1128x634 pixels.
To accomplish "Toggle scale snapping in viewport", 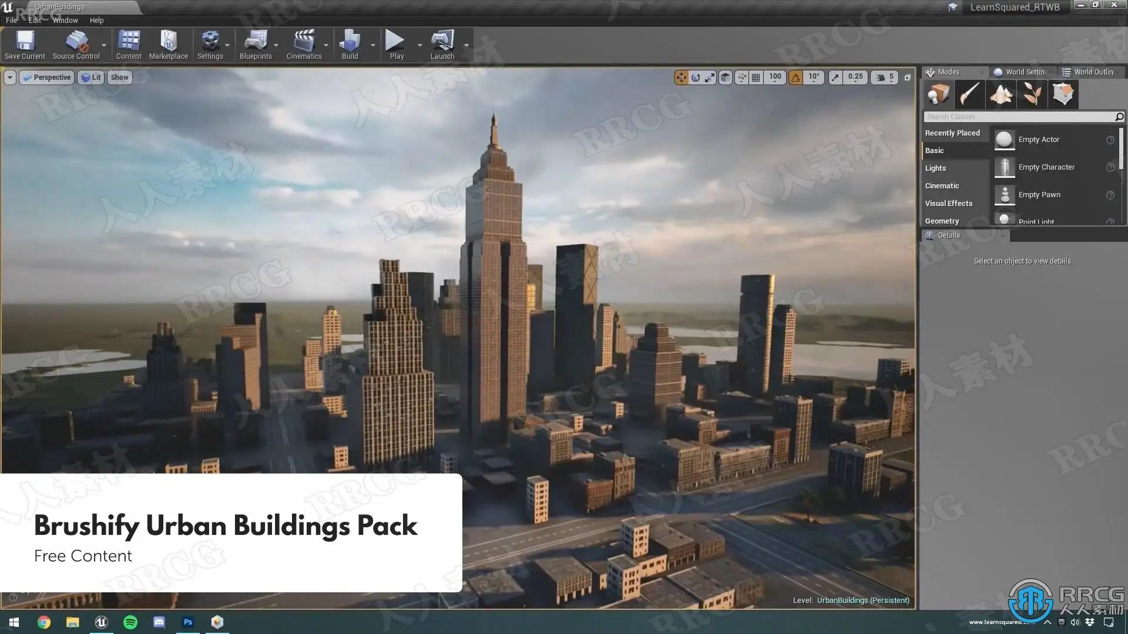I will click(x=835, y=77).
